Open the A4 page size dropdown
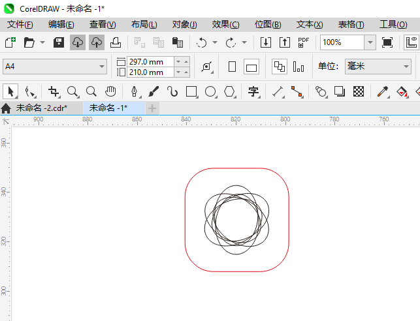 coord(55,67)
